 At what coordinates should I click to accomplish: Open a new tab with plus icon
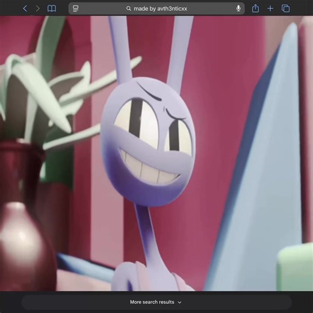click(x=270, y=8)
